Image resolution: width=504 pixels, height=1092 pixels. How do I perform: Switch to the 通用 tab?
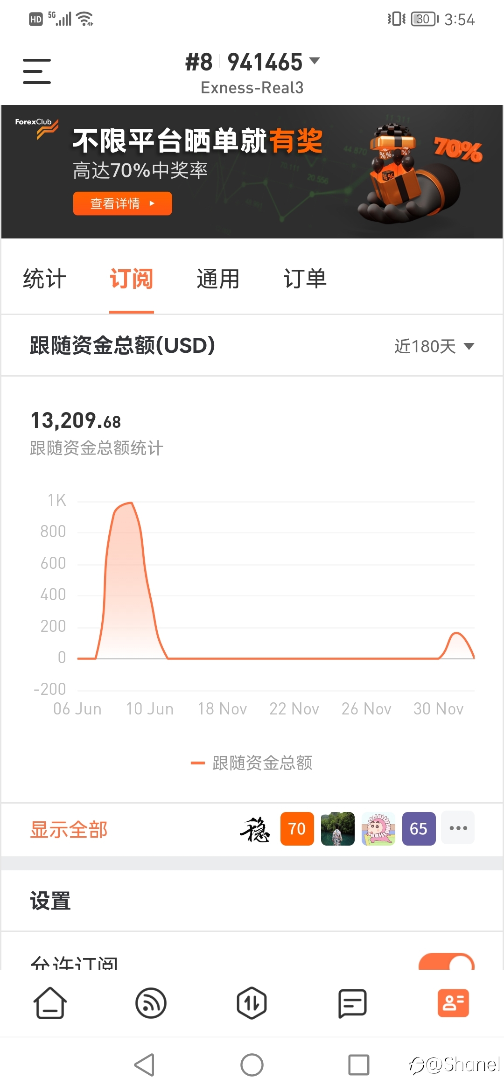click(218, 279)
